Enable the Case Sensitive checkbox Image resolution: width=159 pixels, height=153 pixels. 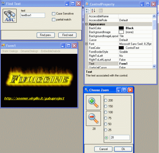[53, 14]
